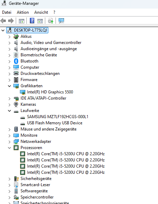Screen dimensions: 158x204
Task: Select USB Flash Memory USB Device
Action: (x=54, y=123)
